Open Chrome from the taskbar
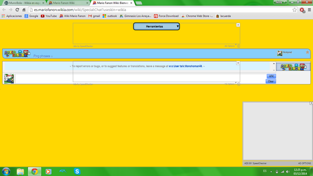 [x=35, y=172]
